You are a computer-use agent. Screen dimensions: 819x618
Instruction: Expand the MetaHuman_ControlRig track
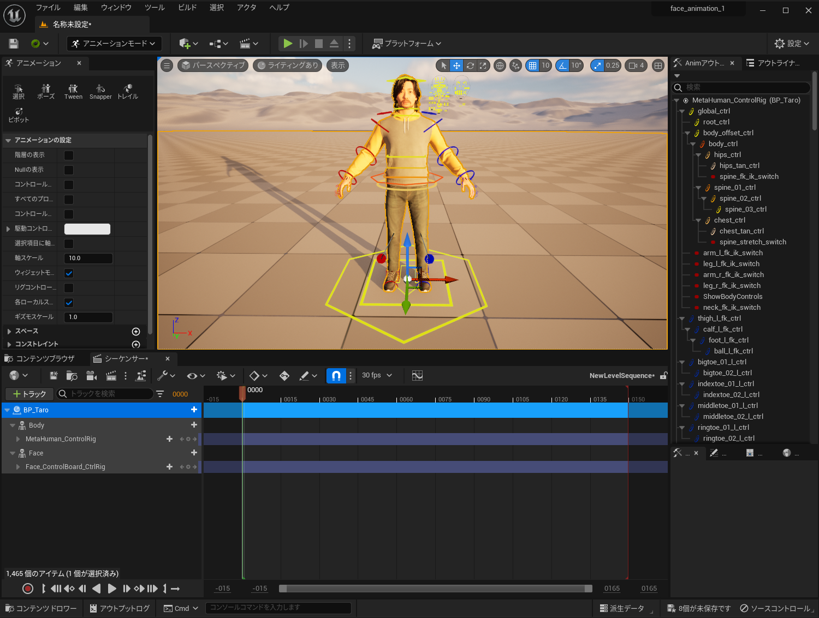pos(18,439)
